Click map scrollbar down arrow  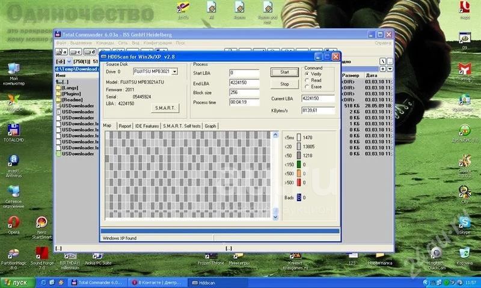click(275, 217)
